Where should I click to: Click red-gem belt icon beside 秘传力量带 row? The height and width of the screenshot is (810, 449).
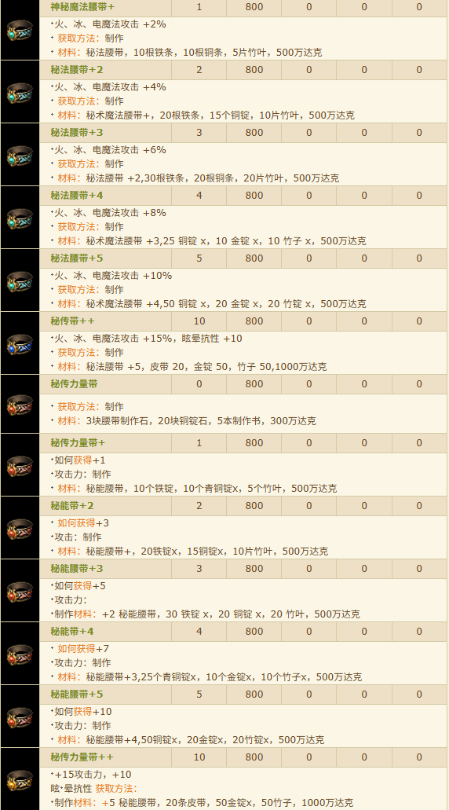coord(20,405)
